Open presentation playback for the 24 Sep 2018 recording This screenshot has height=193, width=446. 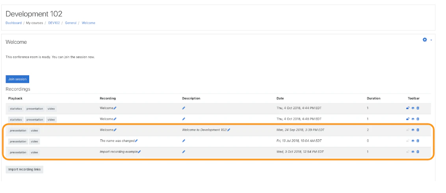point(18,130)
